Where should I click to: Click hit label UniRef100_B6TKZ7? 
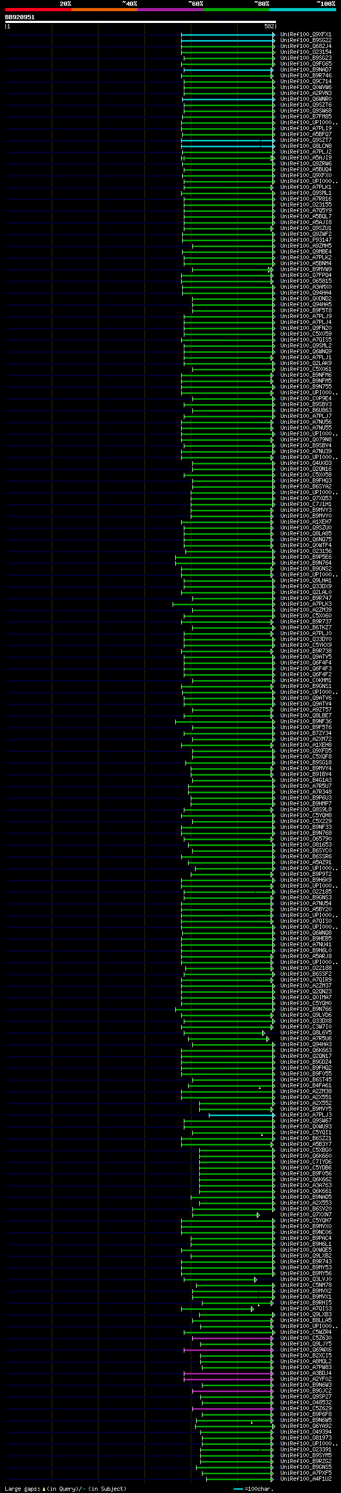[306, 628]
